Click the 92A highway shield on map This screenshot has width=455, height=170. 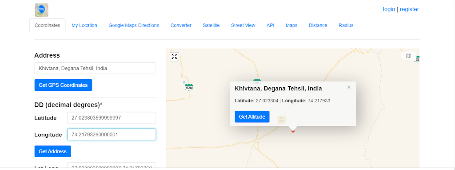click(189, 87)
